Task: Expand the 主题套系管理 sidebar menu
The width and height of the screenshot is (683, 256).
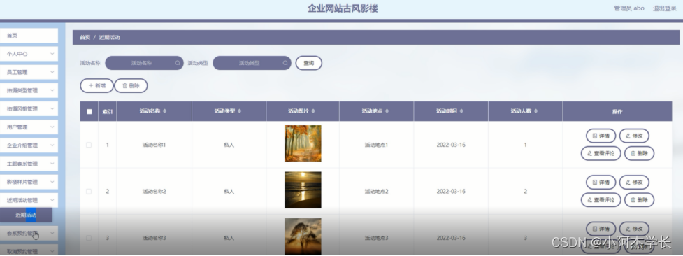Action: click(x=29, y=164)
